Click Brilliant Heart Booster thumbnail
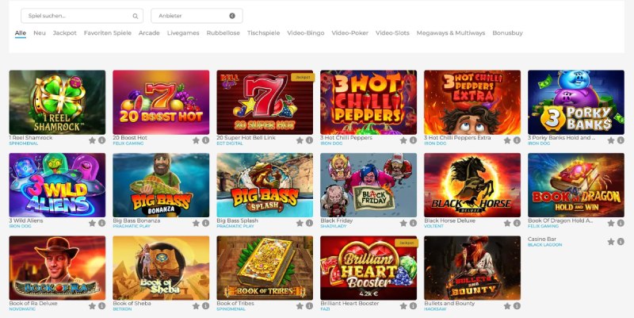 (x=369, y=268)
